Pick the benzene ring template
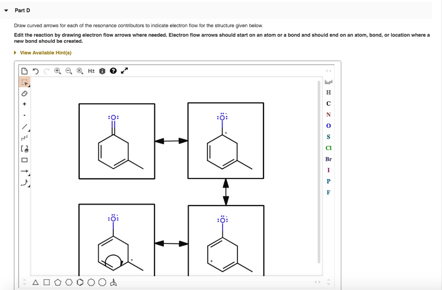Image resolution: width=442 pixels, height=290 pixels. pyautogui.click(x=80, y=283)
